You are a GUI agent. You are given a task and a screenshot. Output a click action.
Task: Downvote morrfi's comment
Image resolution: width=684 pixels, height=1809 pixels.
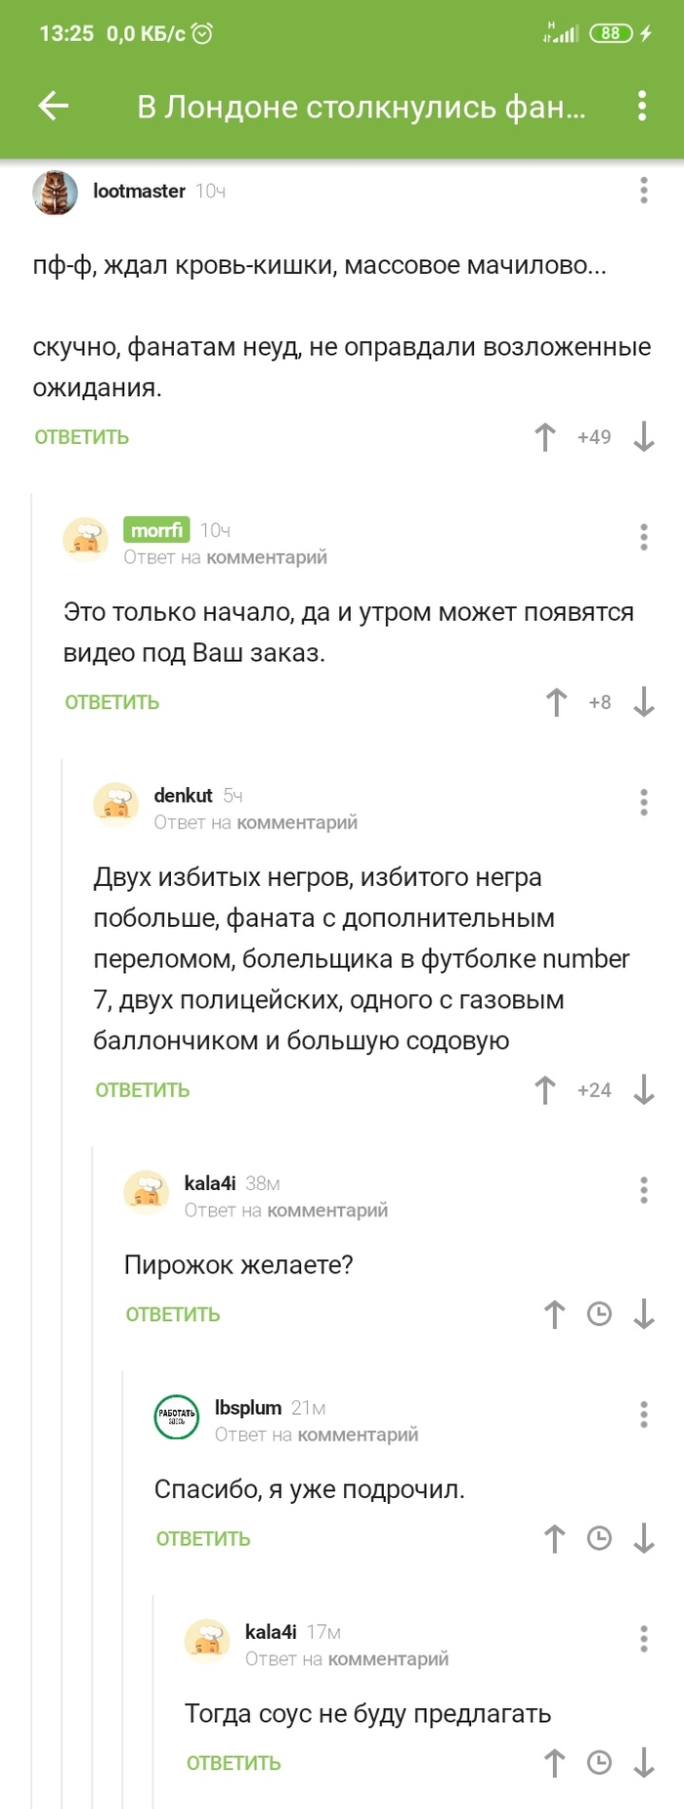coord(643,701)
